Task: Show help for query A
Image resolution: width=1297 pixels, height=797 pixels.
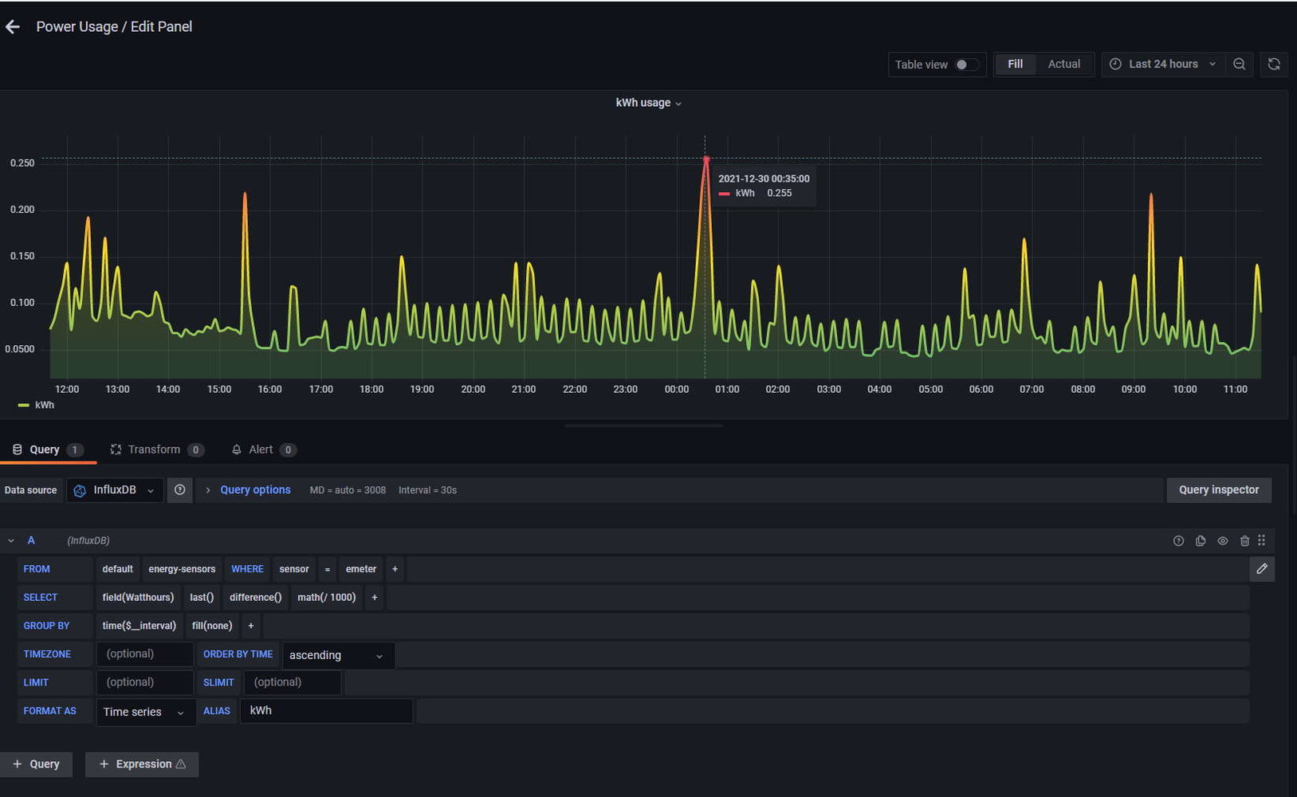Action: 1178,540
